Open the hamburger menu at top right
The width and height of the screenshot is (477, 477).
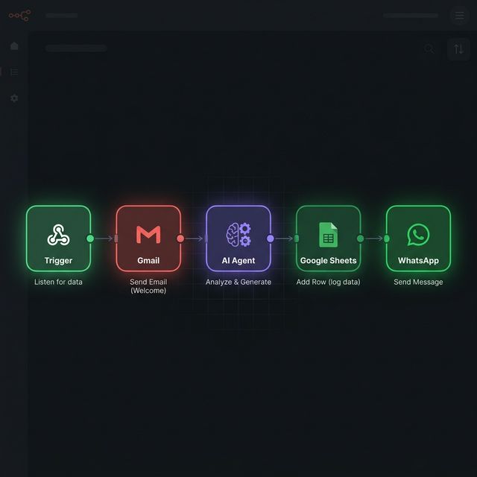click(x=459, y=16)
